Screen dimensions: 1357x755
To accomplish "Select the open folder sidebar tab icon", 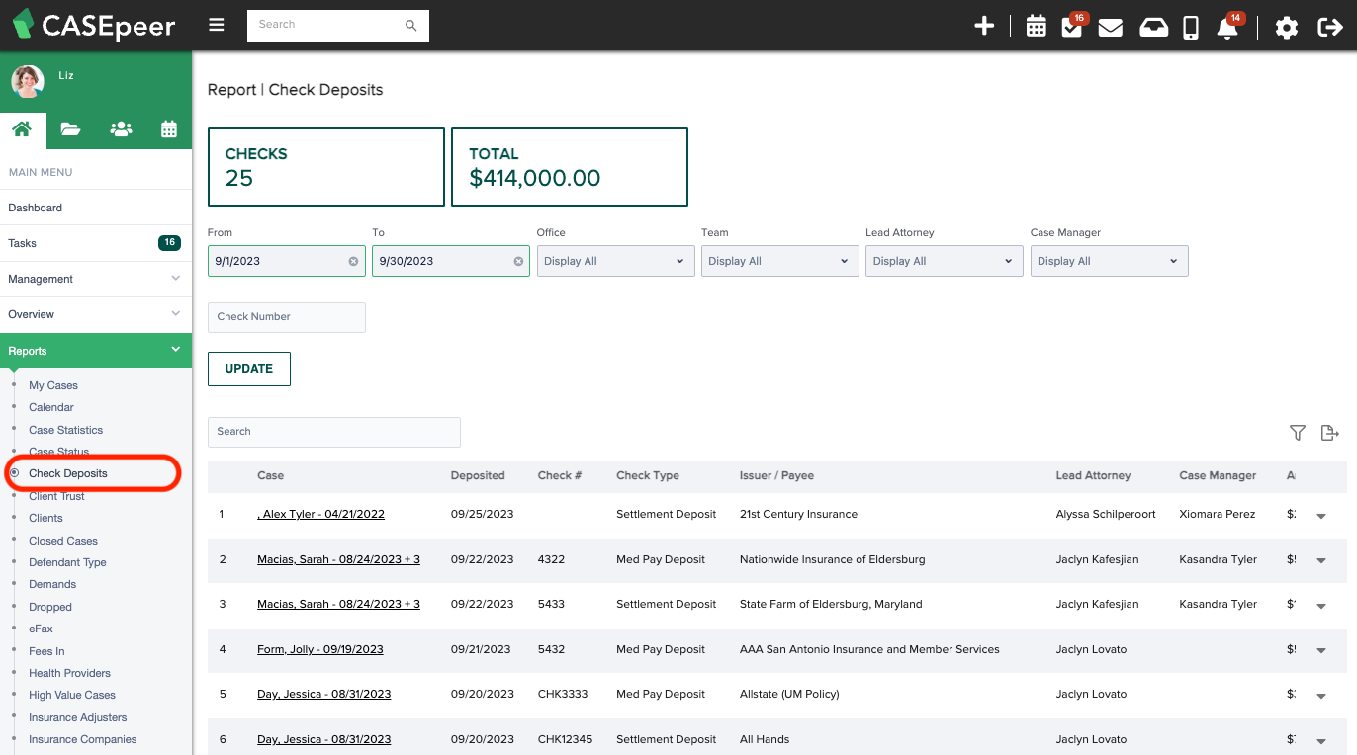I will (70, 128).
